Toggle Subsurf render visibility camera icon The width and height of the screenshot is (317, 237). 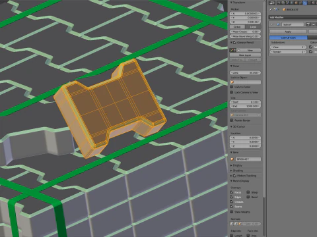308,24
